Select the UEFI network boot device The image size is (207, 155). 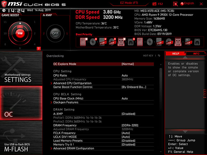[x=131, y=42]
